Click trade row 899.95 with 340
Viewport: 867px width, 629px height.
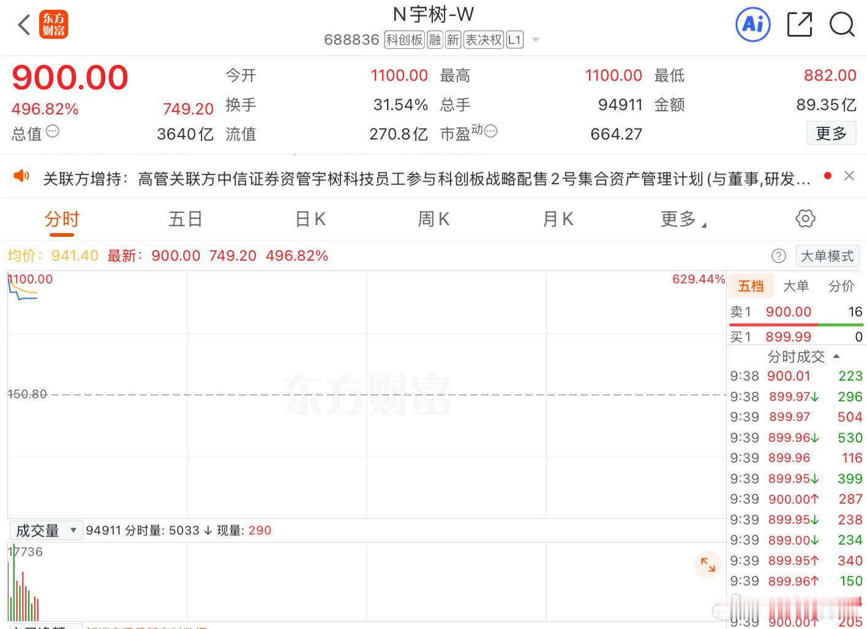pyautogui.click(x=796, y=560)
